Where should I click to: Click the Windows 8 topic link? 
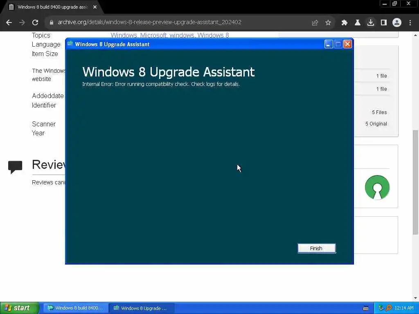[213, 35]
